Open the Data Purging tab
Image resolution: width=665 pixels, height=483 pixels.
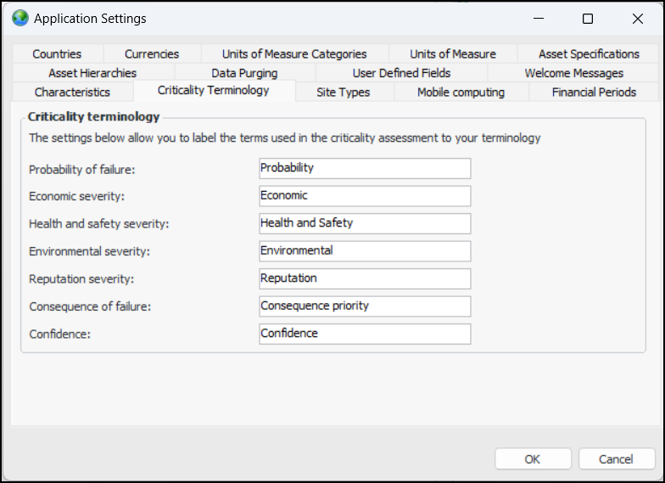[x=244, y=73]
